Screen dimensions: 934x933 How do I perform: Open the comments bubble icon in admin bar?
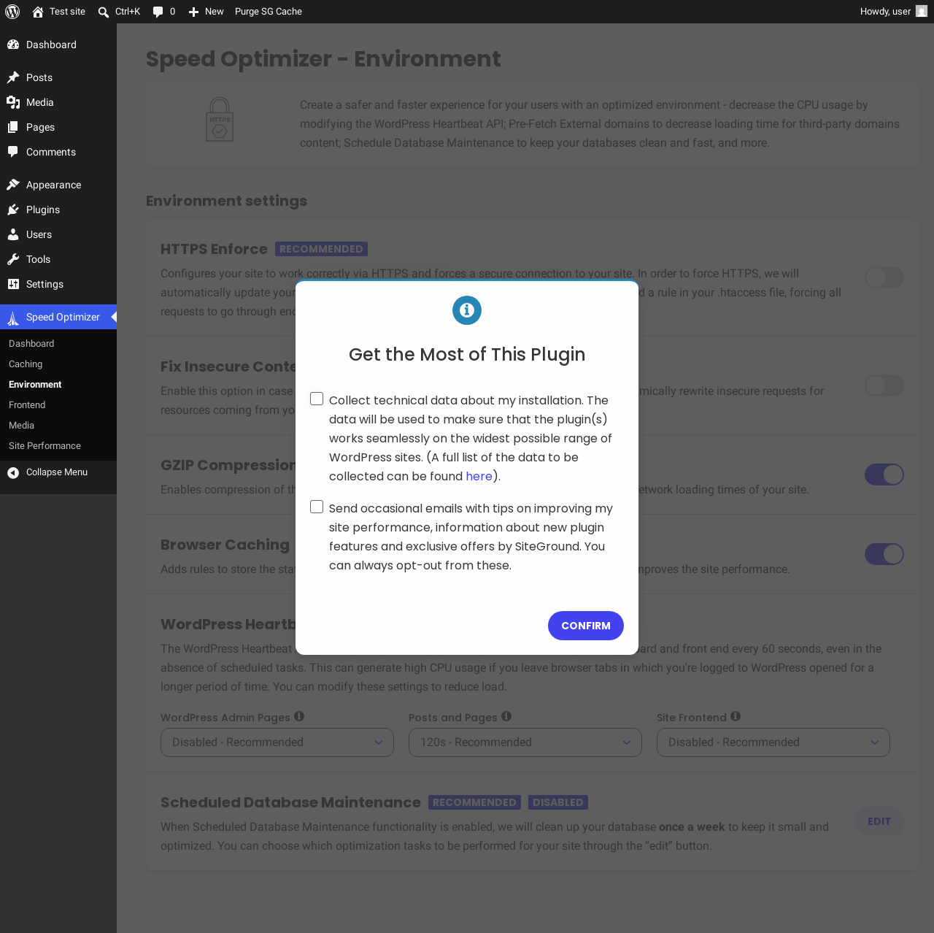[x=158, y=12]
